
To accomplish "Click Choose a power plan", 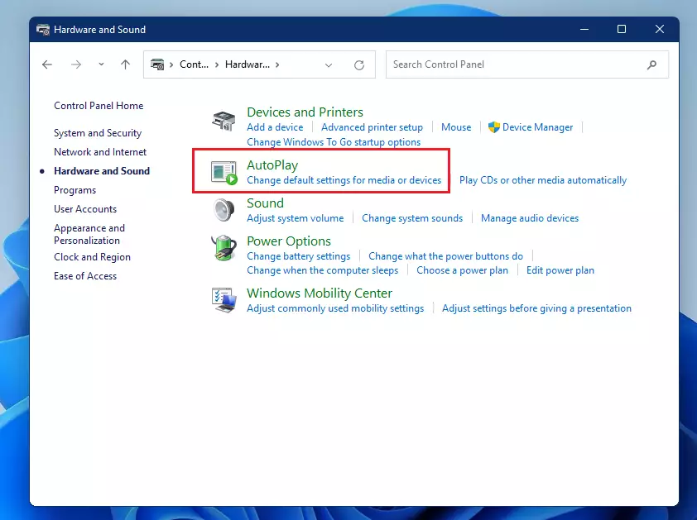I will tap(462, 270).
